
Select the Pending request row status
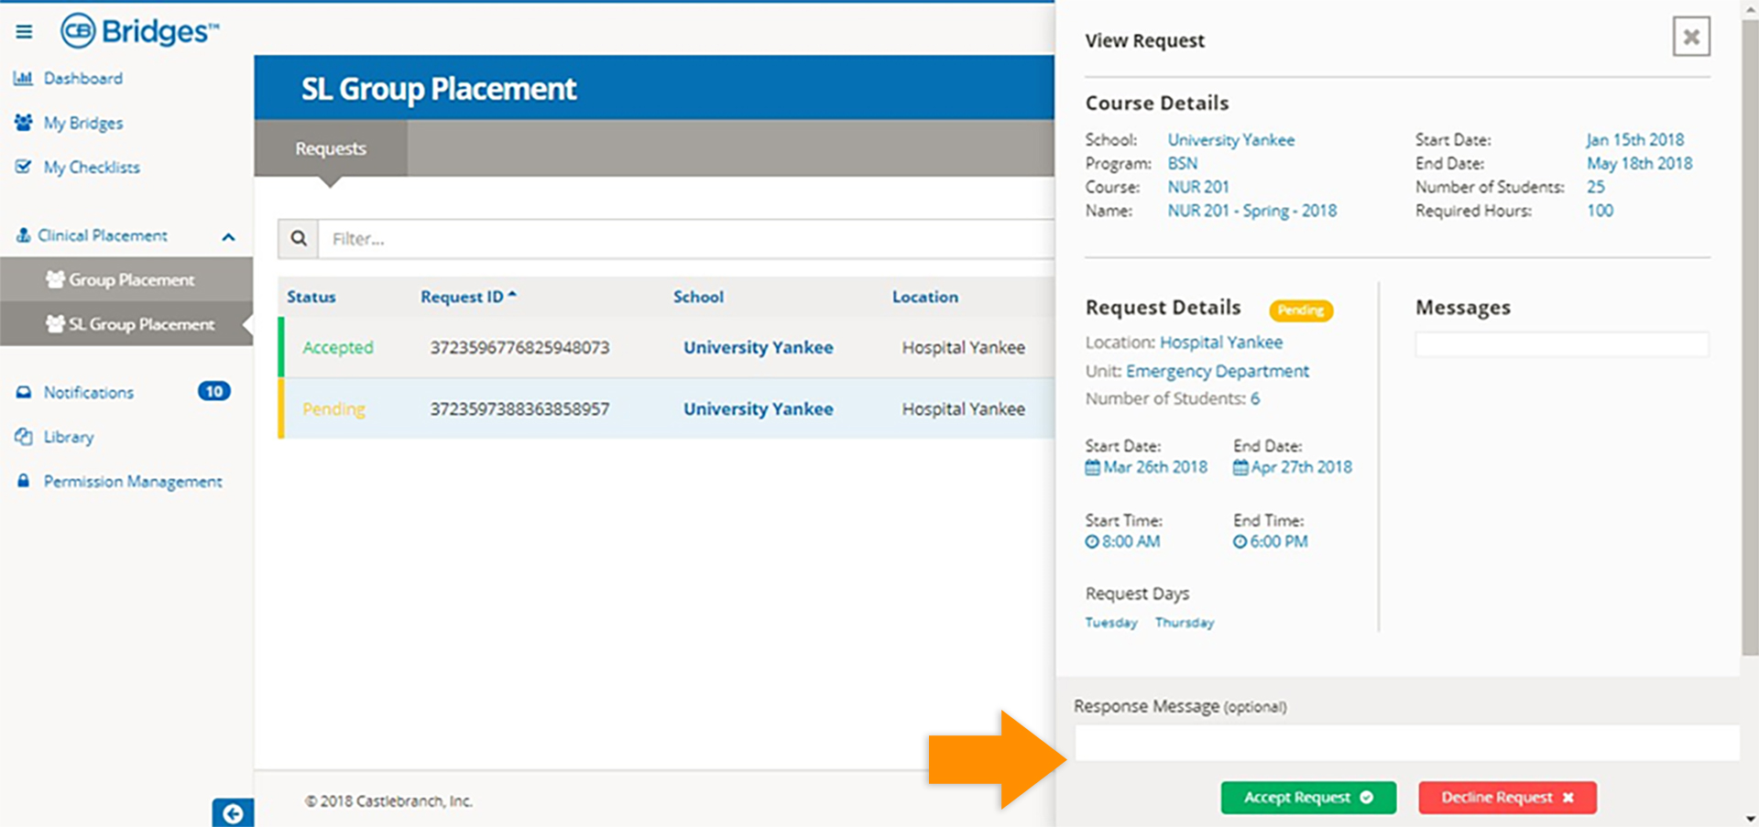coord(333,409)
